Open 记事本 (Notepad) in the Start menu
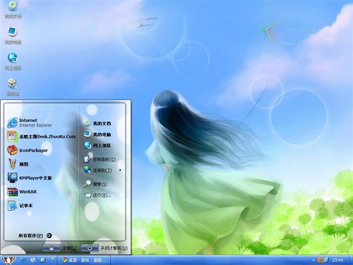 [x=26, y=205]
